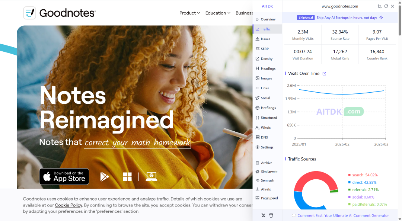Open the Links section

(x=267, y=88)
